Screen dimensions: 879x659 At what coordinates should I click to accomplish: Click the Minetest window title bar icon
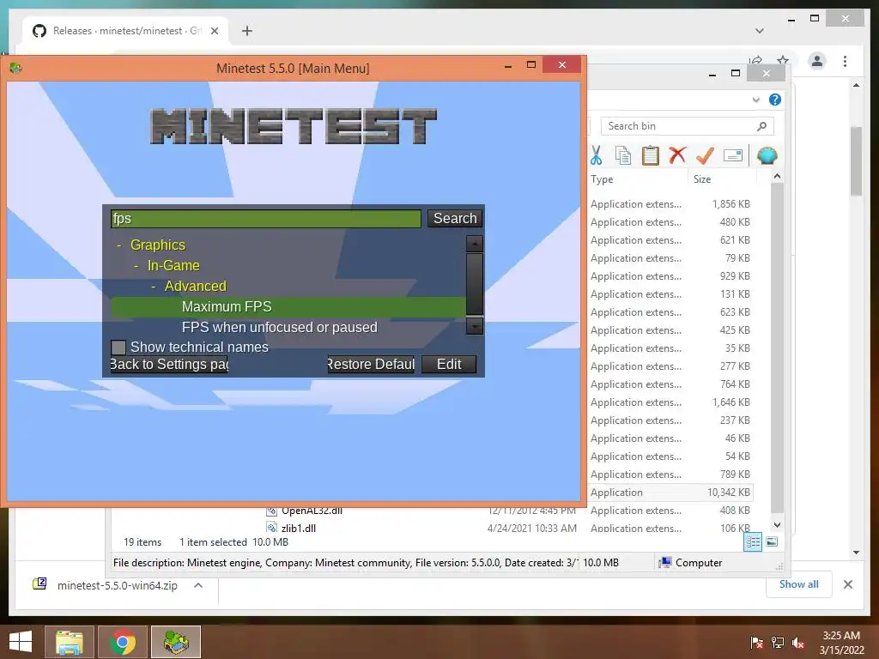[15, 68]
